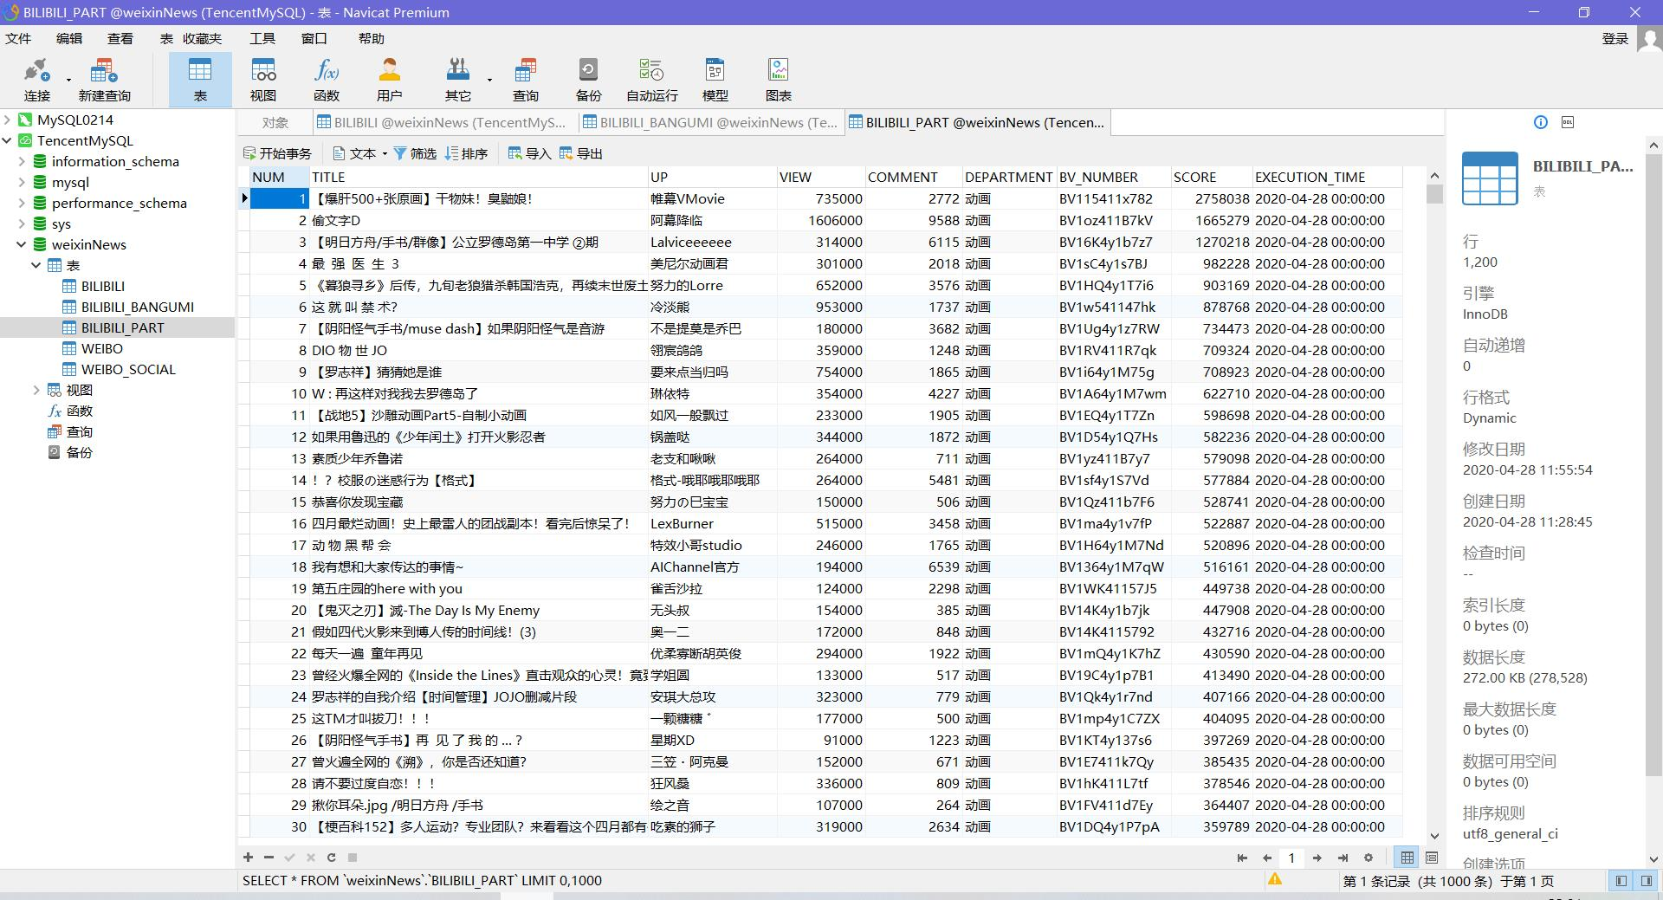1663x900 pixels.
Task: Refresh the table data
Action: pos(331,857)
